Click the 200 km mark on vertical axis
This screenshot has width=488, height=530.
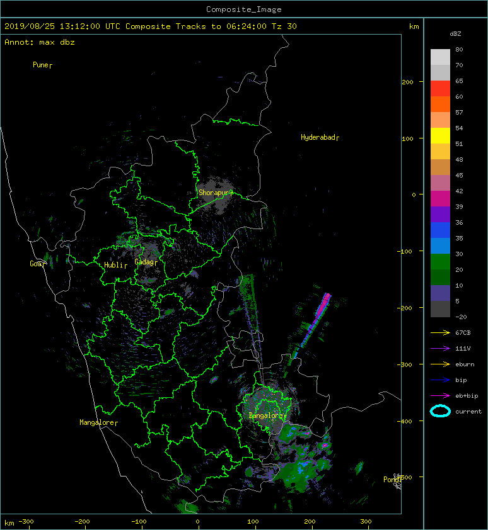(407, 82)
